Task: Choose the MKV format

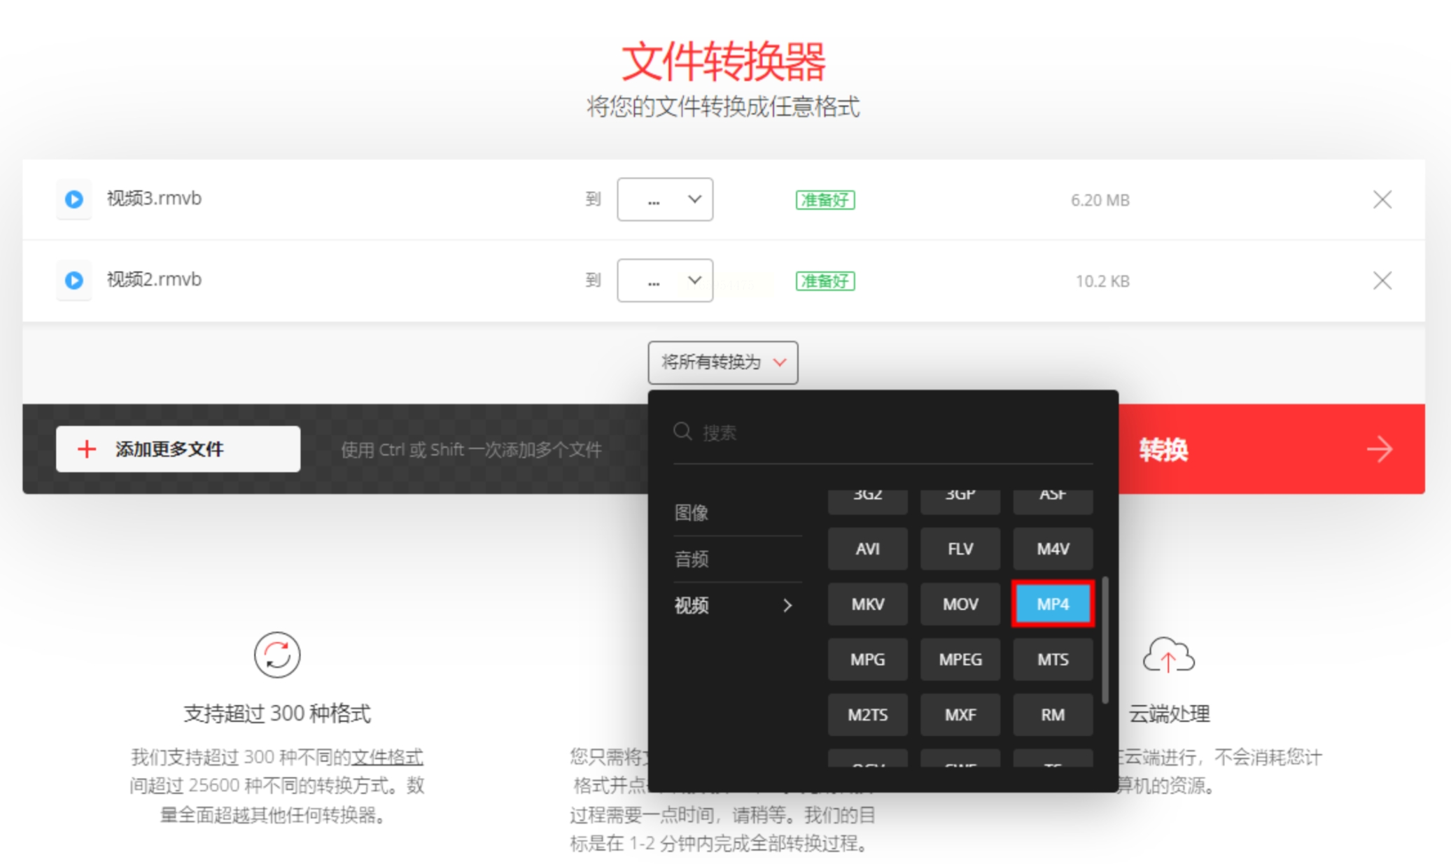Action: click(867, 604)
